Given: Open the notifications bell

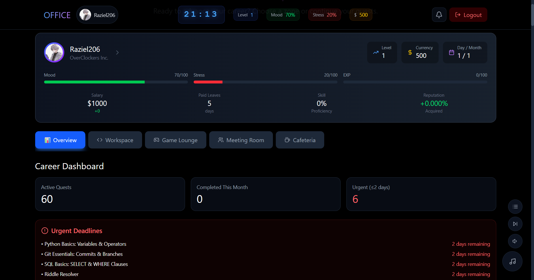Looking at the screenshot, I should pyautogui.click(x=439, y=15).
